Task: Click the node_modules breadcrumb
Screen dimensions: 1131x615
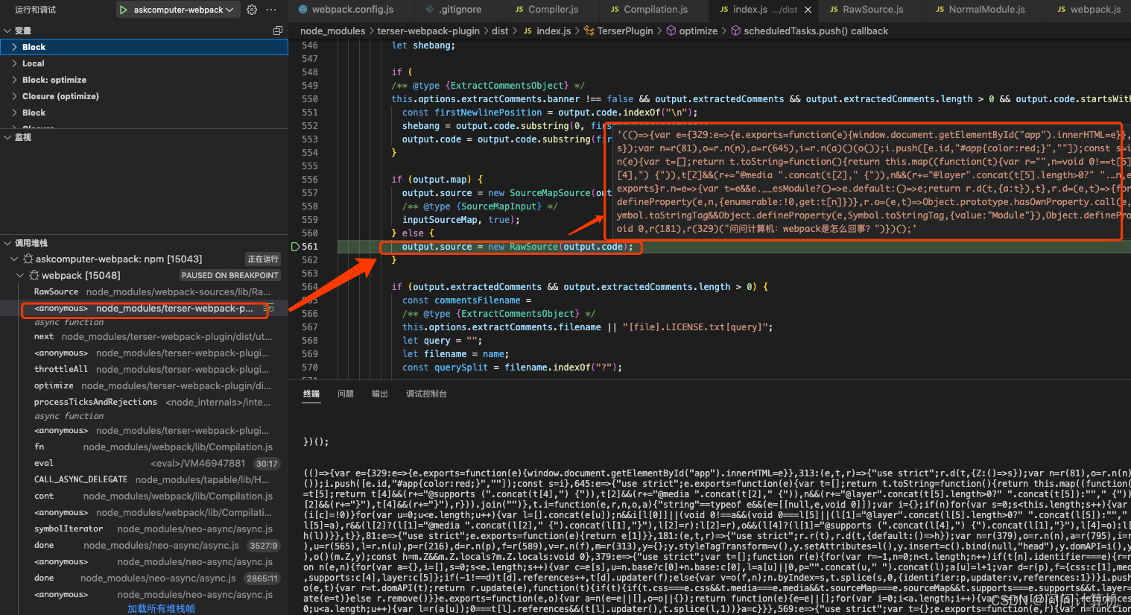Action: (332, 31)
